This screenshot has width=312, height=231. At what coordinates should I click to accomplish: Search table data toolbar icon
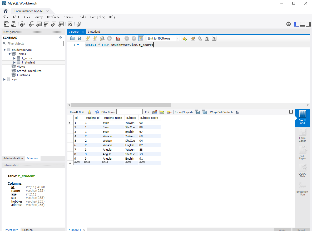(70, 24)
